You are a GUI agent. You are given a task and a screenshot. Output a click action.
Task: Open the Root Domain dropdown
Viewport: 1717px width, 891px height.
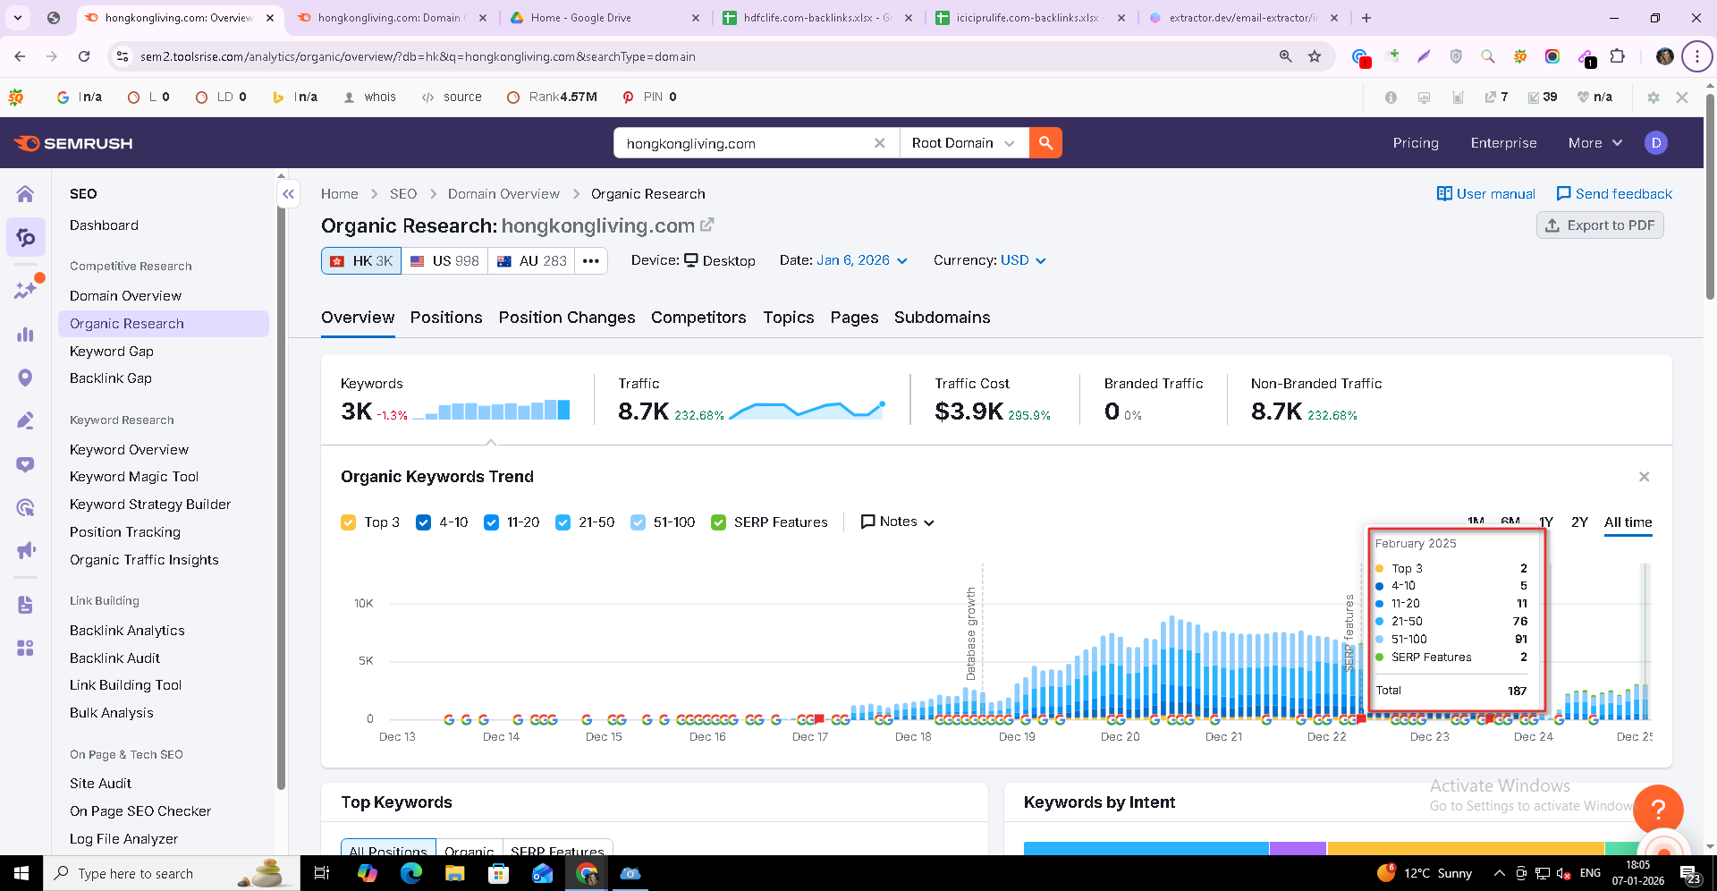click(963, 143)
